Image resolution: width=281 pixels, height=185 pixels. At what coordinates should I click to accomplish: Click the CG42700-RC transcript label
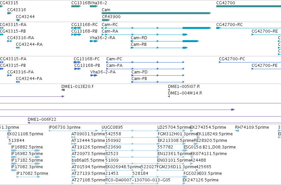tap(229, 24)
